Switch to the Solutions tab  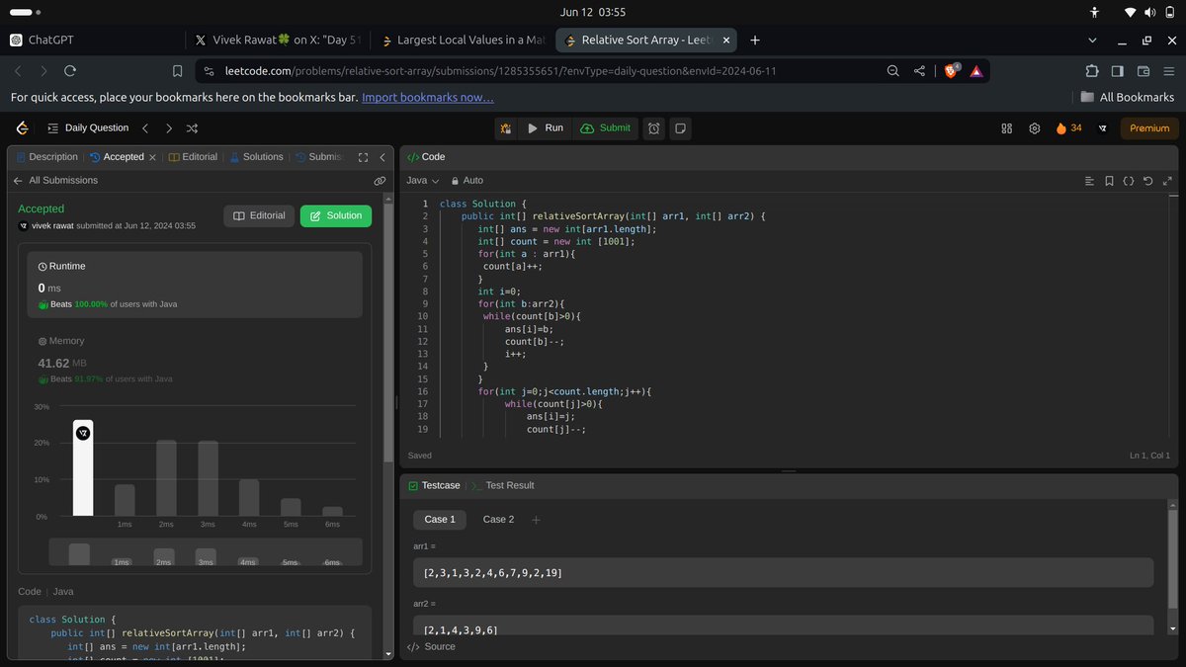[x=256, y=157]
